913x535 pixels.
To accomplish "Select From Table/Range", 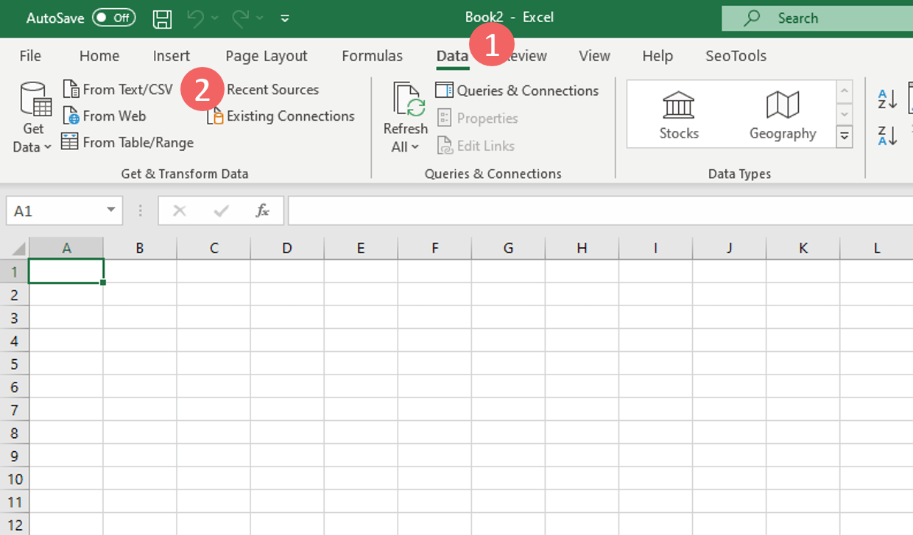I will tap(127, 142).
